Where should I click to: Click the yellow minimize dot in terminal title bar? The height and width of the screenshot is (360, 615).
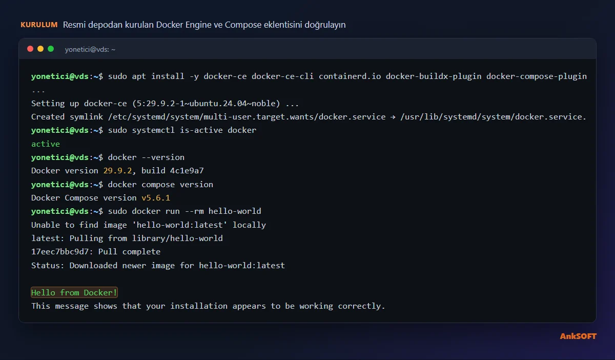click(40, 49)
